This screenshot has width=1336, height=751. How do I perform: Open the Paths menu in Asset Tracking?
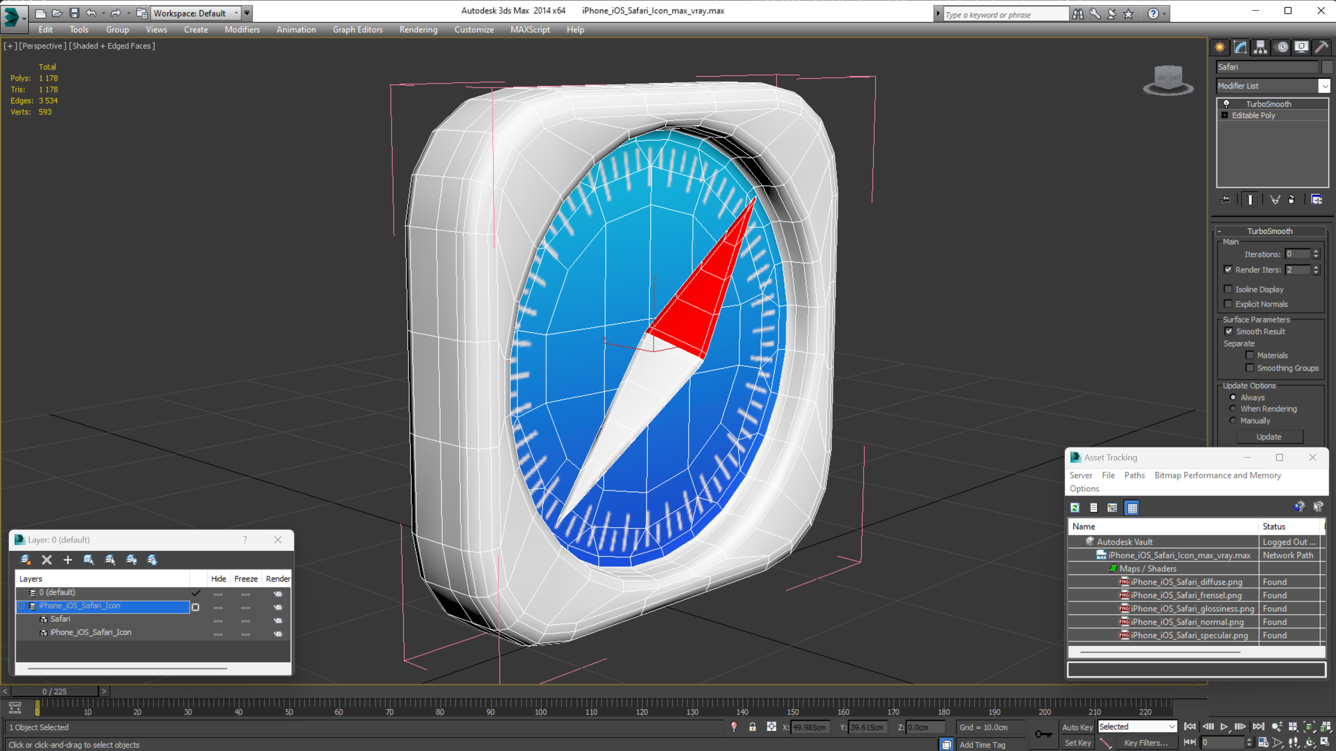[x=1134, y=475]
